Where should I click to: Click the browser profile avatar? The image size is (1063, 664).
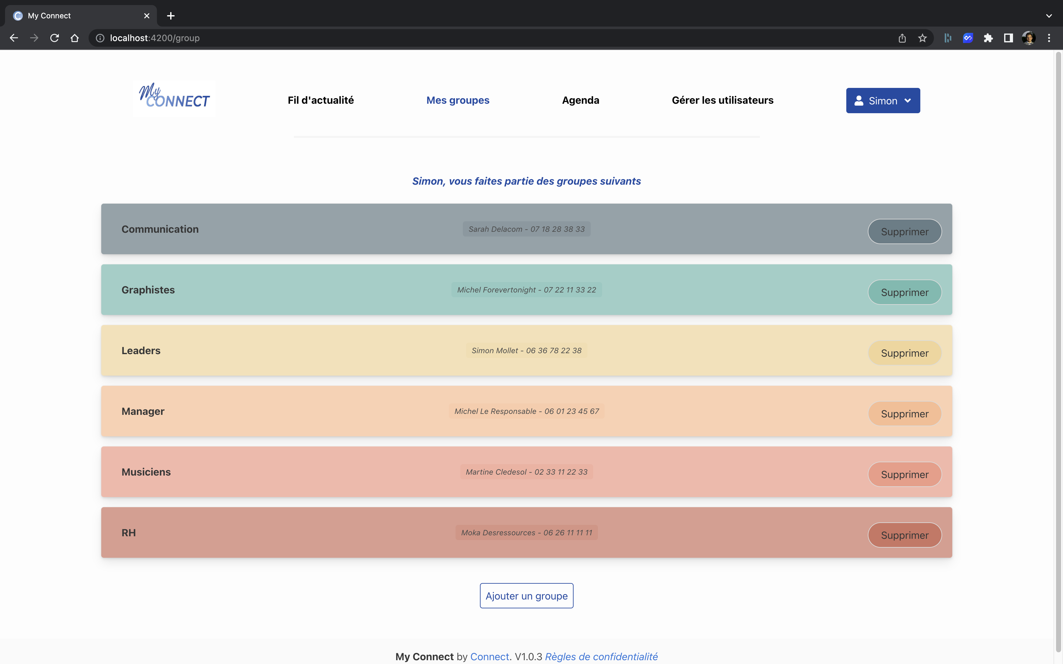point(1028,38)
